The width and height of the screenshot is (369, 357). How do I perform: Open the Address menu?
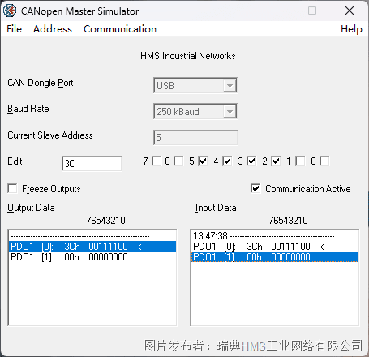click(x=53, y=29)
